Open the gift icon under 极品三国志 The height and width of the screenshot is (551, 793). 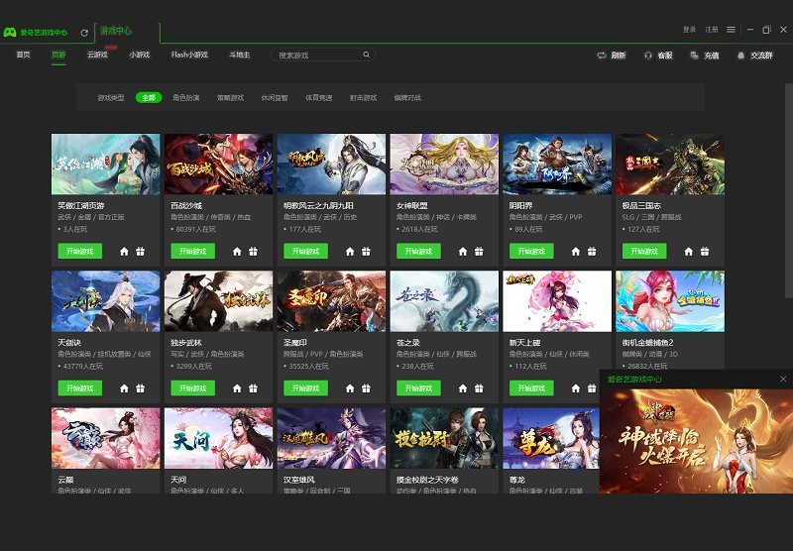705,252
